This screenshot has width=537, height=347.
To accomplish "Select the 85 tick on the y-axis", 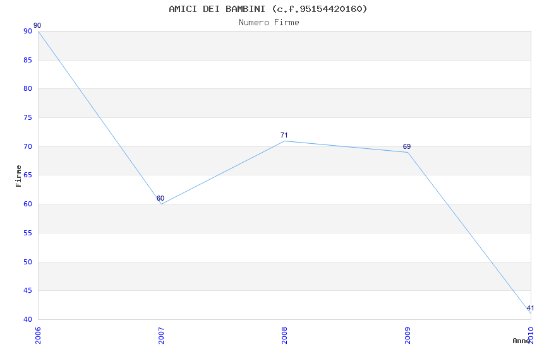I will 28,60.
